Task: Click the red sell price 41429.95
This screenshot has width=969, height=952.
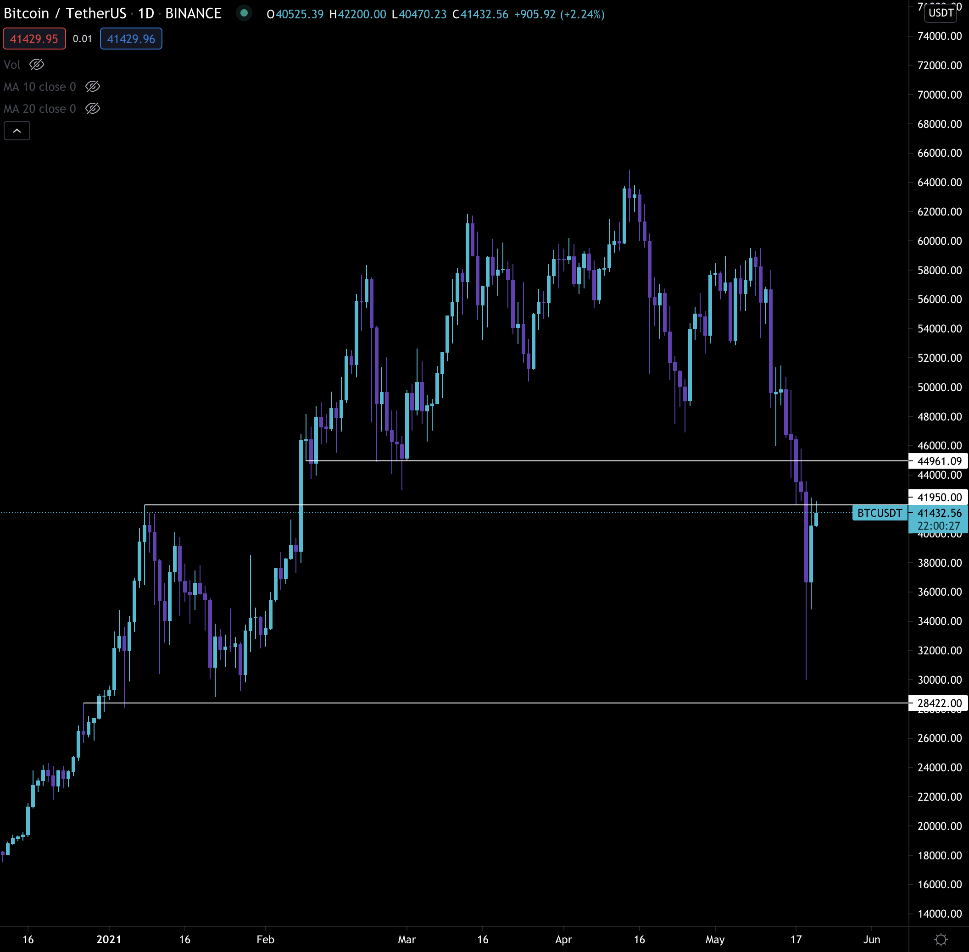Action: (x=34, y=39)
